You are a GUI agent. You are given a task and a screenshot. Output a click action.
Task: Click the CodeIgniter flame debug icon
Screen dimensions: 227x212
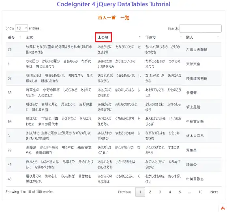(x=223, y=208)
